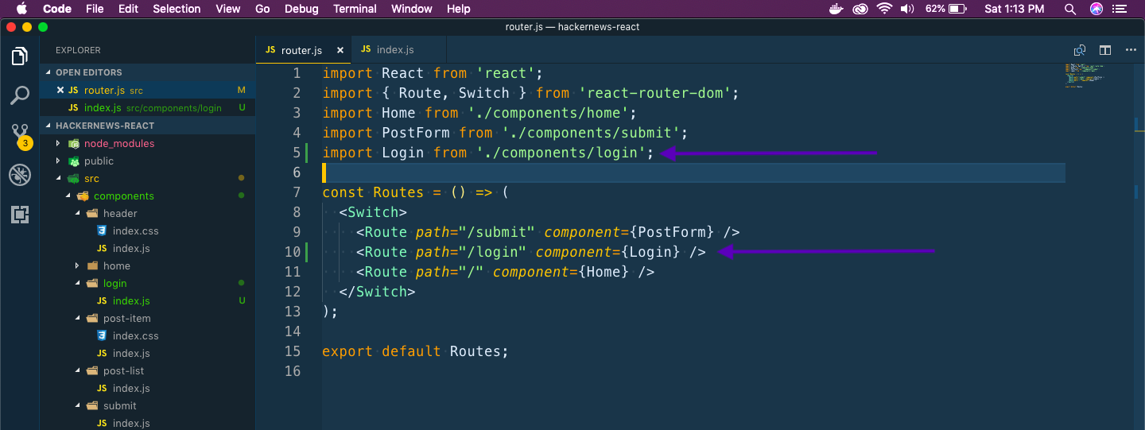Image resolution: width=1145 pixels, height=430 pixels.
Task: Open index.js in post-list folder
Action: coord(147,389)
